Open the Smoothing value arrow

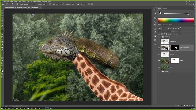pos(76,4)
